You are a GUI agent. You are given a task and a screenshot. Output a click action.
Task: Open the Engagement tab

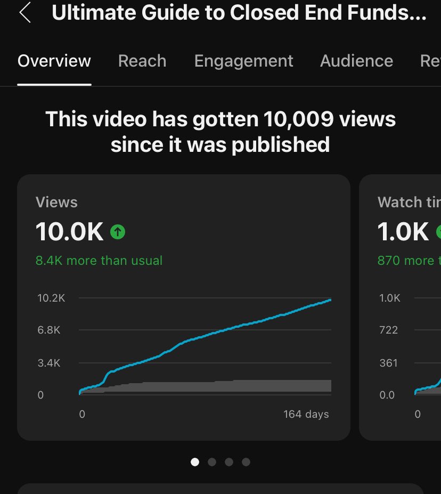click(243, 61)
